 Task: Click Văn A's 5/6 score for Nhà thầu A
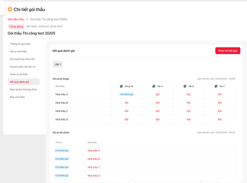[158, 95]
